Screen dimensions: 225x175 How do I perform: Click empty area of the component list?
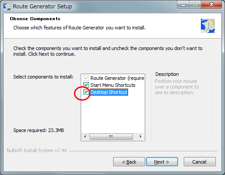(113, 114)
